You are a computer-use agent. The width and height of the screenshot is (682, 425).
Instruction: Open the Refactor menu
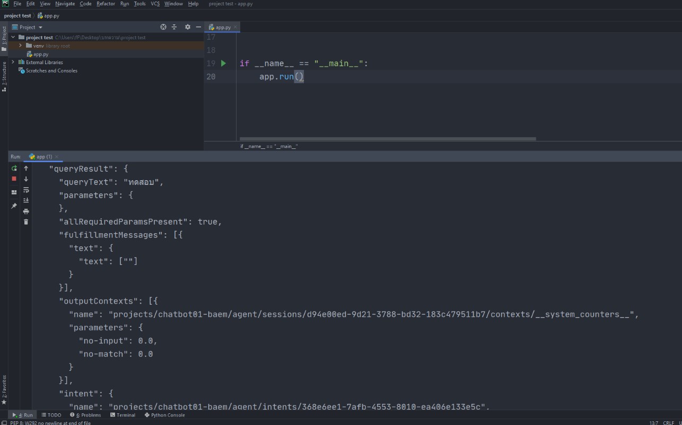[106, 3]
